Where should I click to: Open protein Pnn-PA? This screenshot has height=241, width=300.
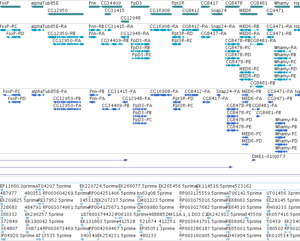pyautogui.click(x=97, y=98)
